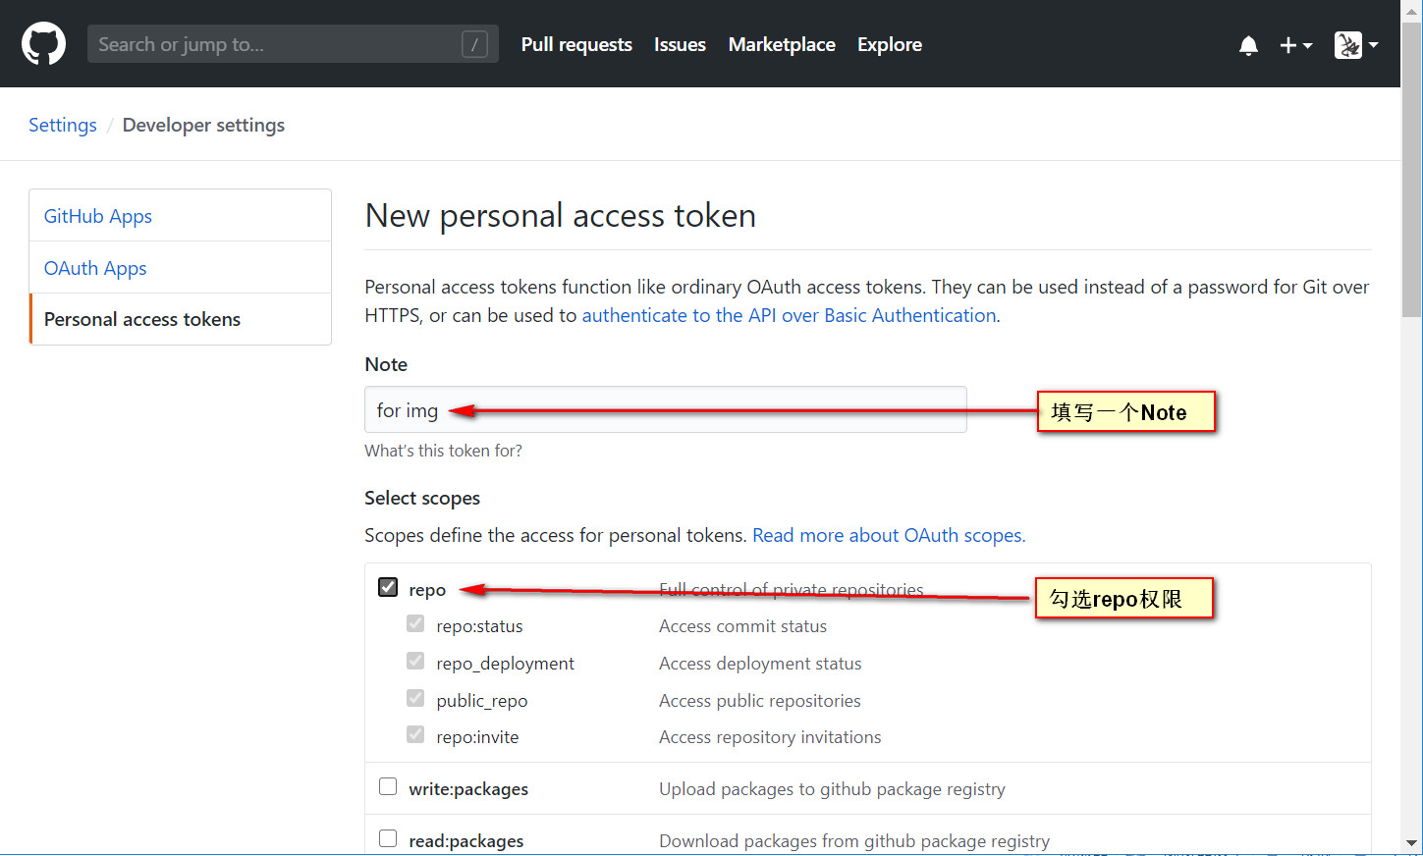This screenshot has height=856, width=1423.
Task: Navigate to Marketplace
Action: tap(782, 45)
